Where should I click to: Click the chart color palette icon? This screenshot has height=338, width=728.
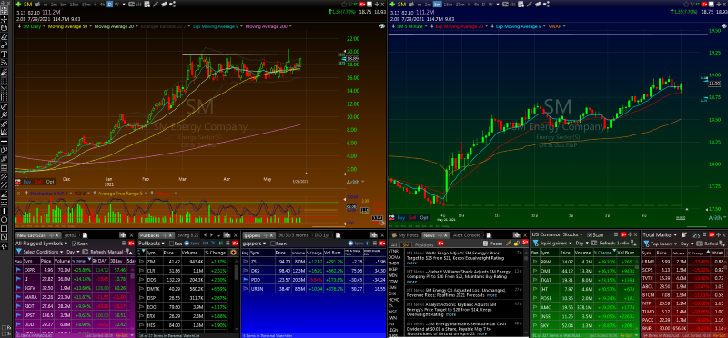pos(164,5)
